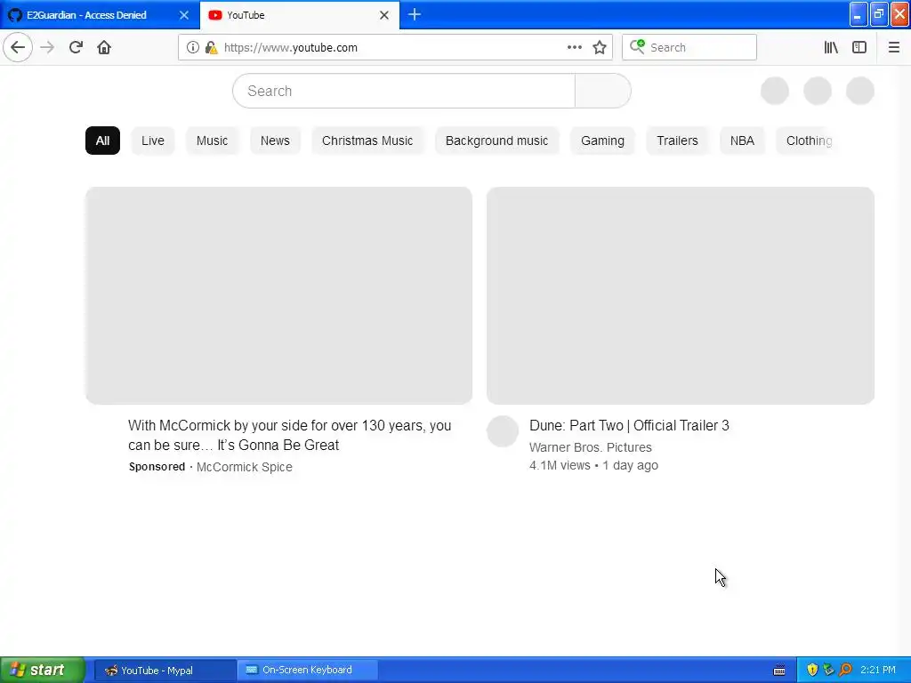Click the search engine magnifier icon
This screenshot has height=683, width=911.
(637, 46)
